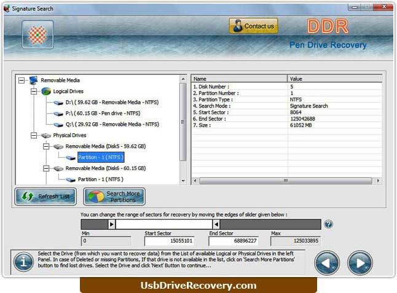Click the details panel horizontal scrollbar right arrow
Viewport: 397px width, 293px height.
pyautogui.click(x=379, y=181)
